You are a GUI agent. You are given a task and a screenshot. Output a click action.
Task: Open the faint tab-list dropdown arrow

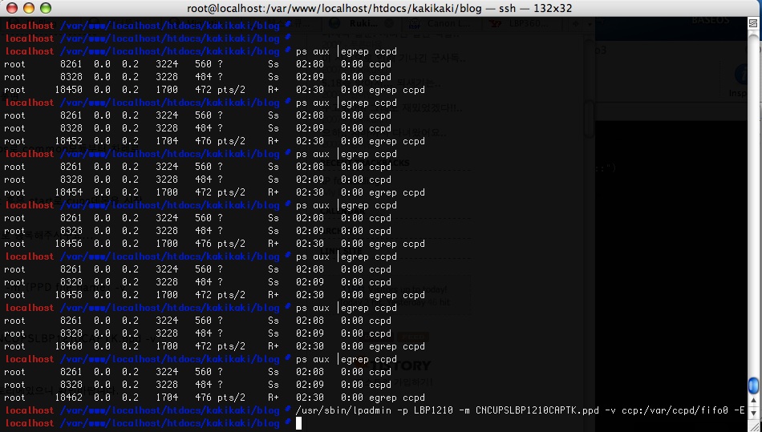click(x=590, y=23)
